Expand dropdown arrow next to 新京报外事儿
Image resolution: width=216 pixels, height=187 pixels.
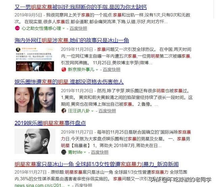click(97, 70)
